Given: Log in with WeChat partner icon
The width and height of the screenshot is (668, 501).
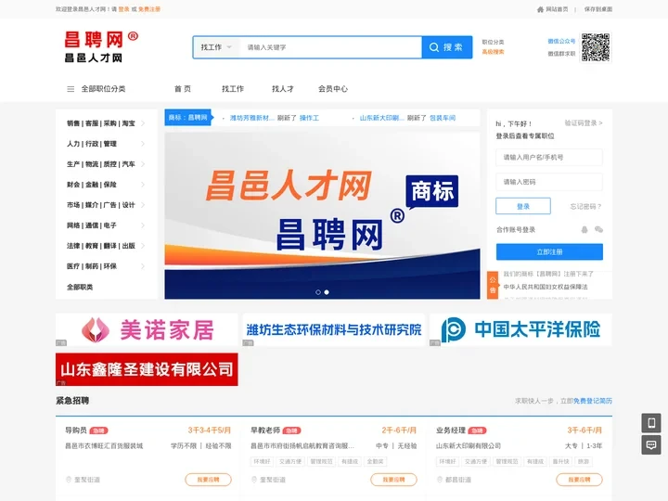Looking at the screenshot, I should pyautogui.click(x=598, y=230).
